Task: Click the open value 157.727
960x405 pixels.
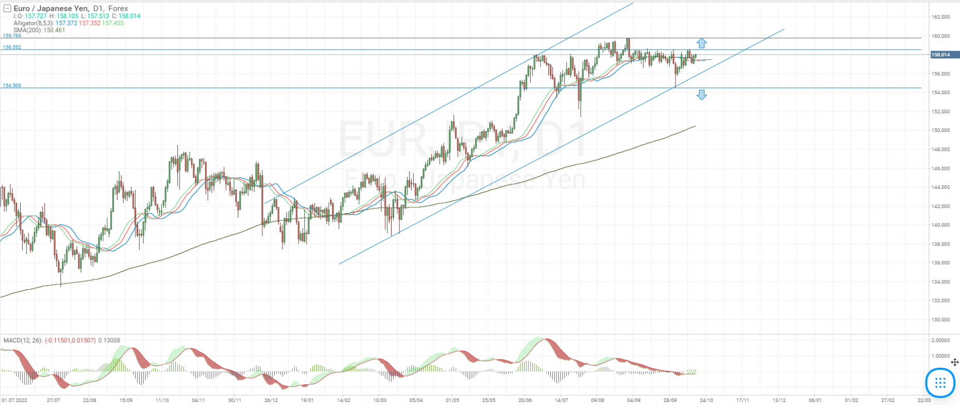Action: [35, 16]
